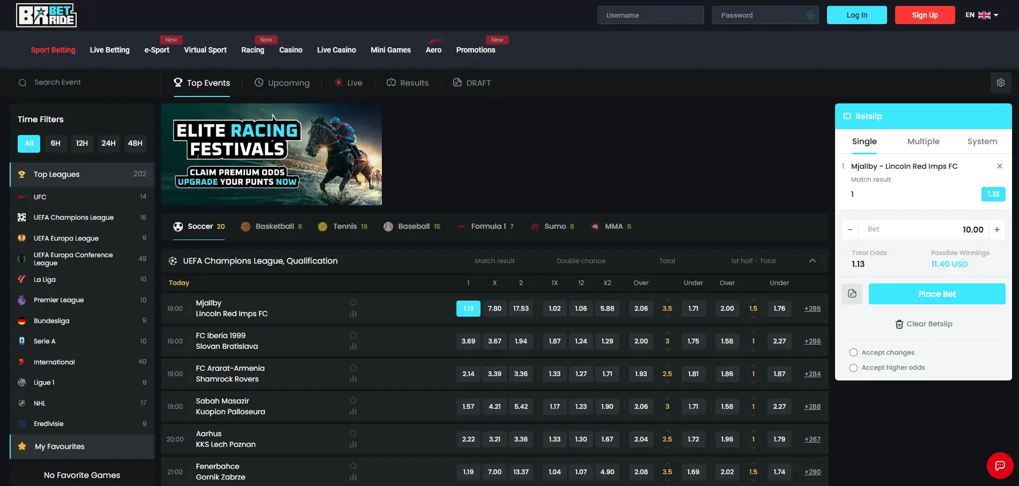Click Clear Betslip
The image size is (1019, 486).
(924, 324)
